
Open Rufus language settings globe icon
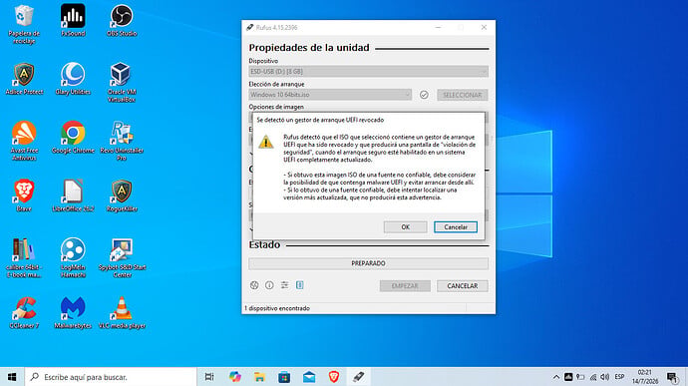coord(254,285)
